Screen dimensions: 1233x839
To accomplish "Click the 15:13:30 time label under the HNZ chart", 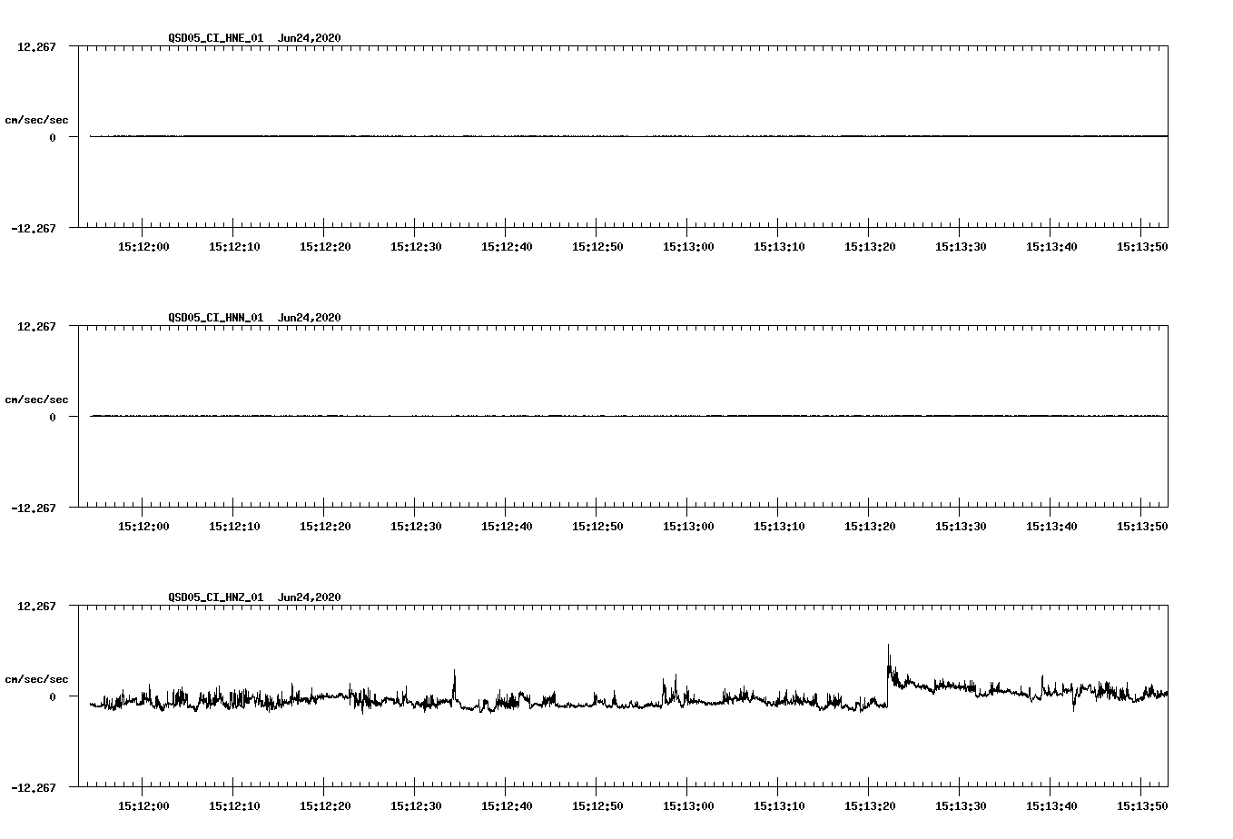I will (x=961, y=805).
